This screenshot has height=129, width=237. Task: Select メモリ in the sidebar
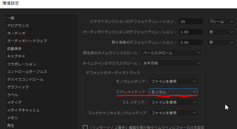click(12, 118)
